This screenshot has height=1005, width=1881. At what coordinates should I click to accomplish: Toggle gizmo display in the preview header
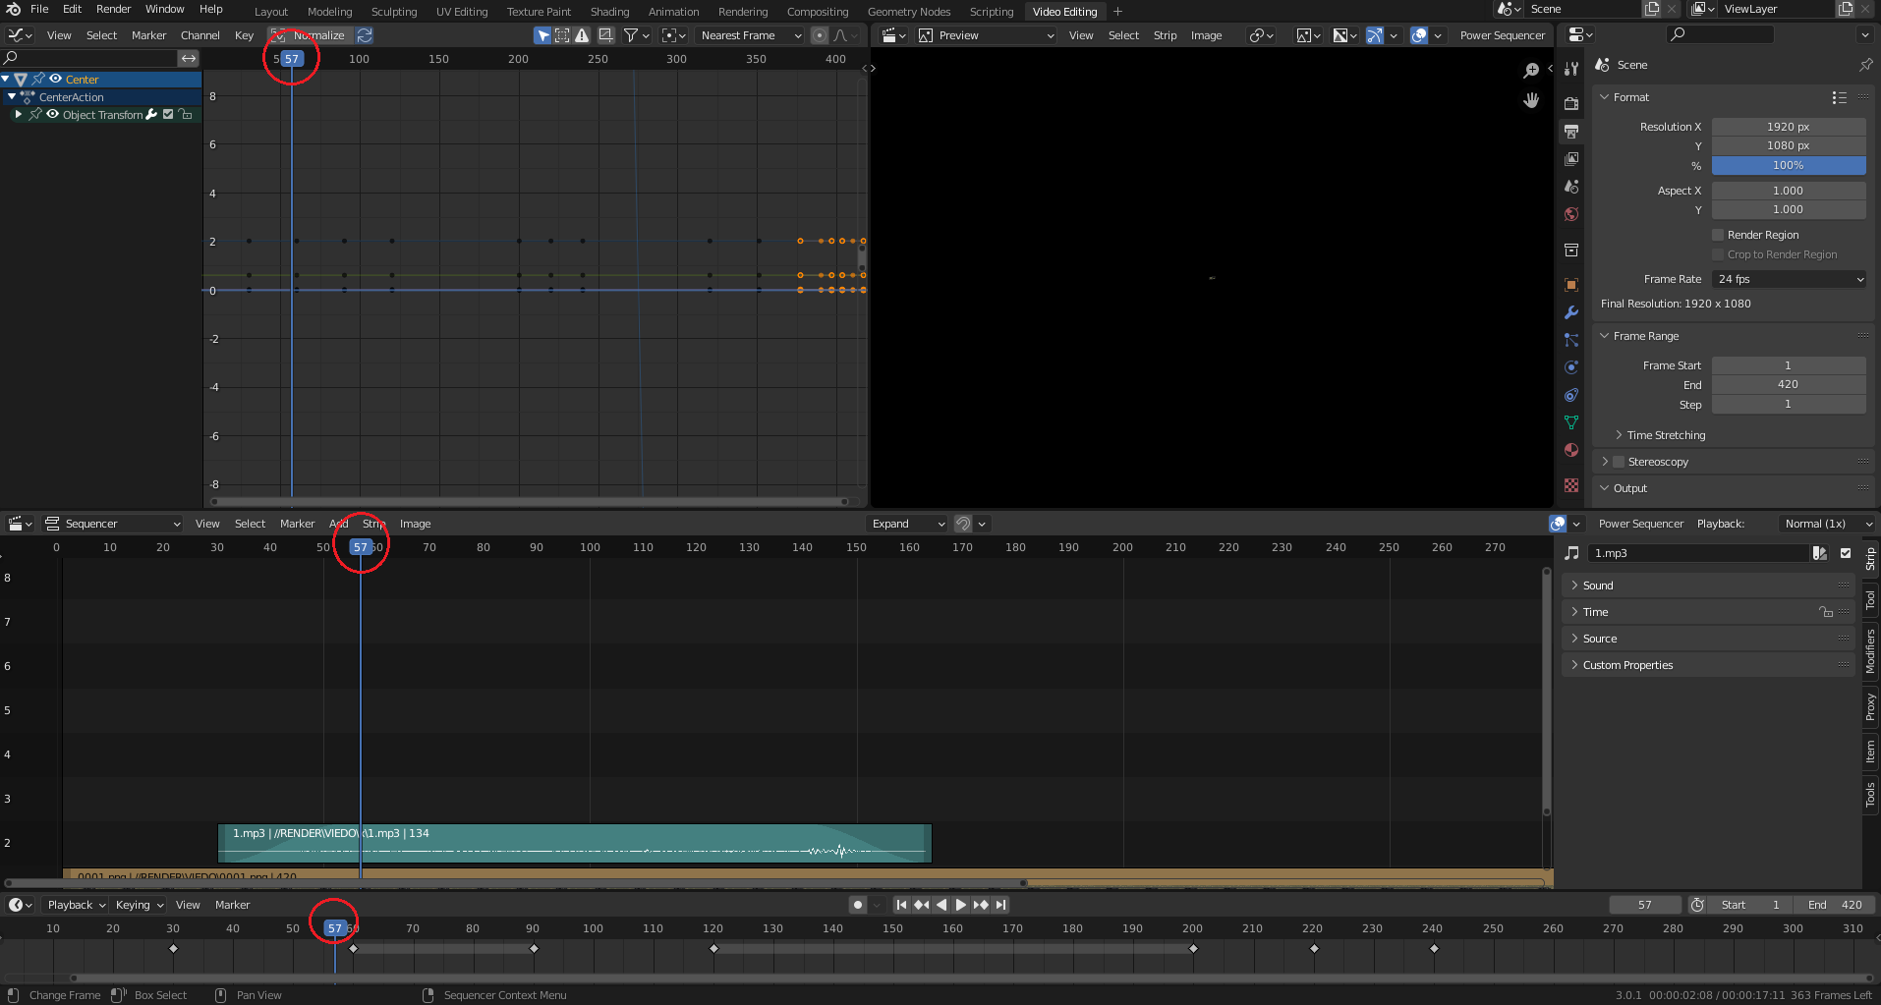coord(1375,35)
